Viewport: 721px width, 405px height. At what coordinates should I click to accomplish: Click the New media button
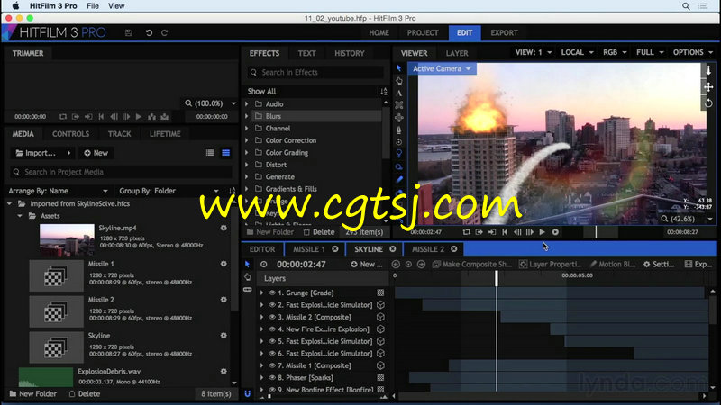[x=96, y=153]
